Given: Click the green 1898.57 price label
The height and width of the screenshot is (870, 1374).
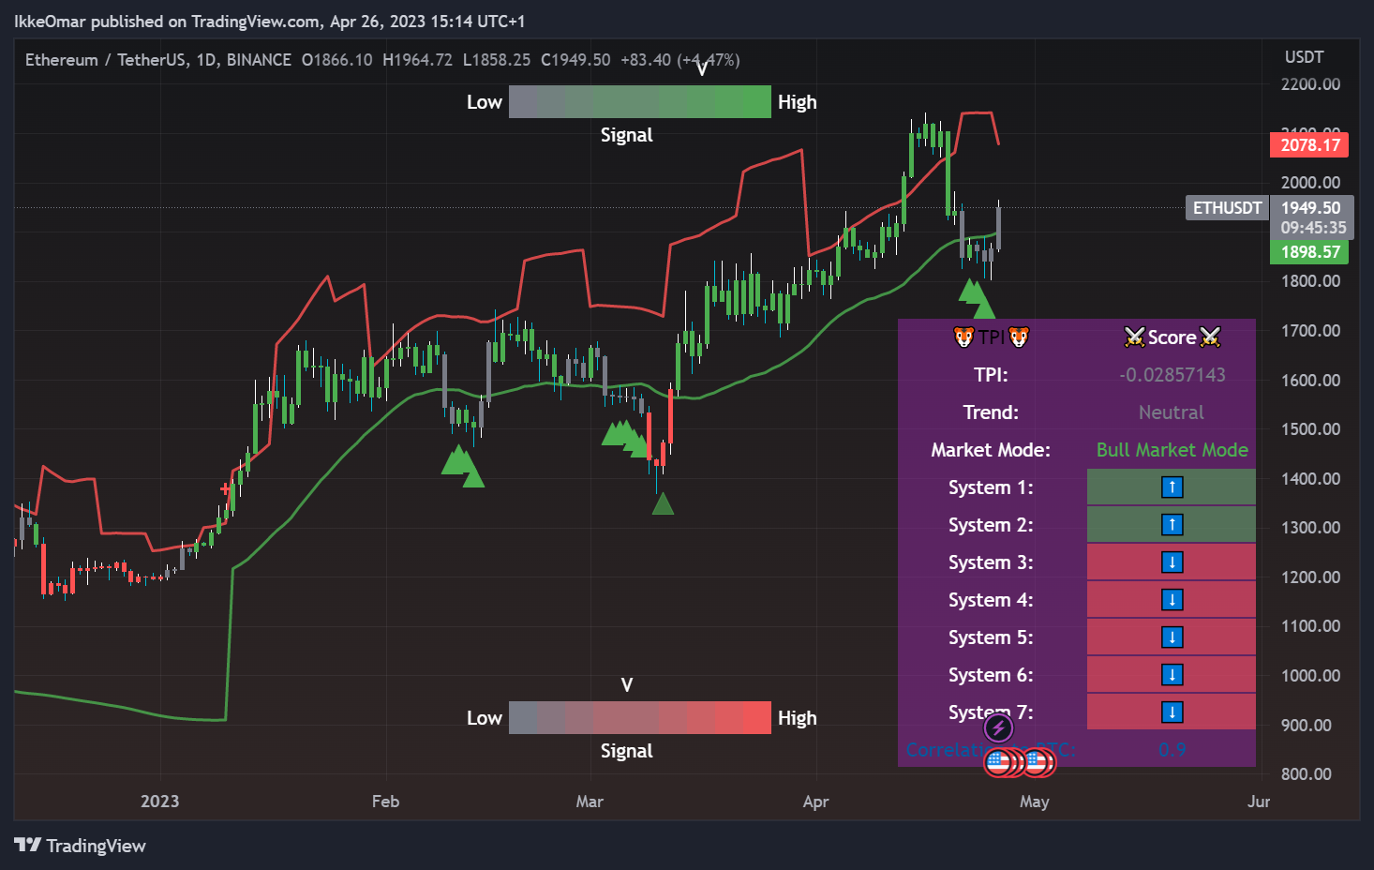Looking at the screenshot, I should point(1309,251).
